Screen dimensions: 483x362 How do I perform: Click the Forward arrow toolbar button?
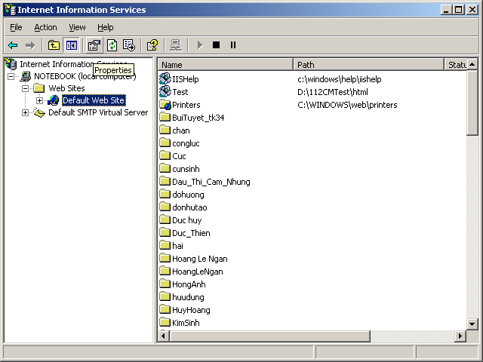click(30, 45)
